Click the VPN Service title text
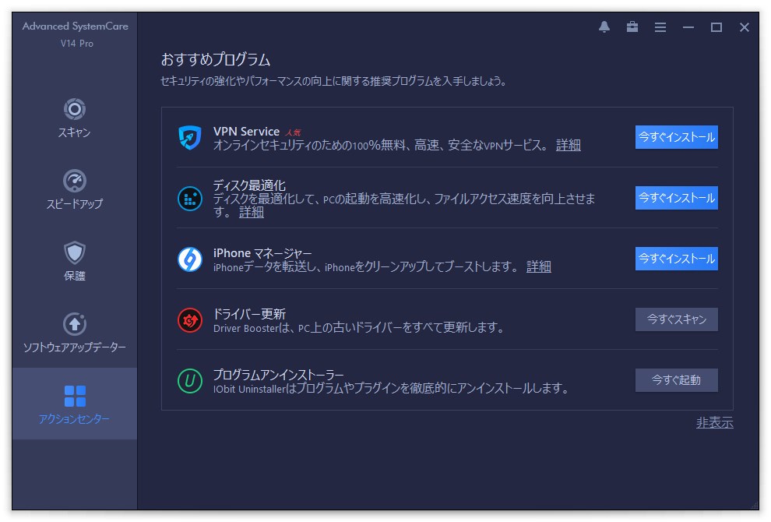The height and width of the screenshot is (522, 771). (246, 132)
